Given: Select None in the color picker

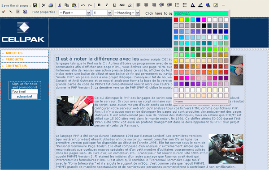Looking at the screenshot, I should click(201, 102).
